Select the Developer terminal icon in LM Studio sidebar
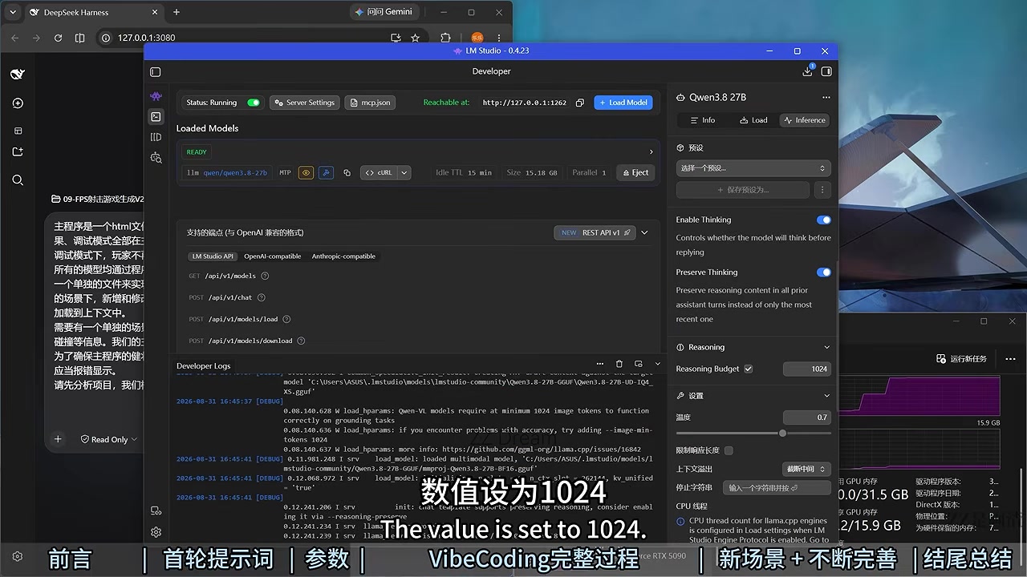Screen dimensions: 1027x577 click(x=156, y=116)
